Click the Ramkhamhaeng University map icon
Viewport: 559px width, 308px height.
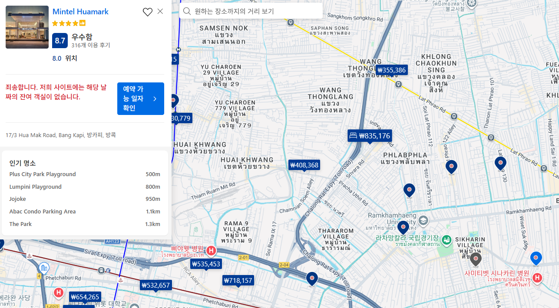tap(423, 221)
